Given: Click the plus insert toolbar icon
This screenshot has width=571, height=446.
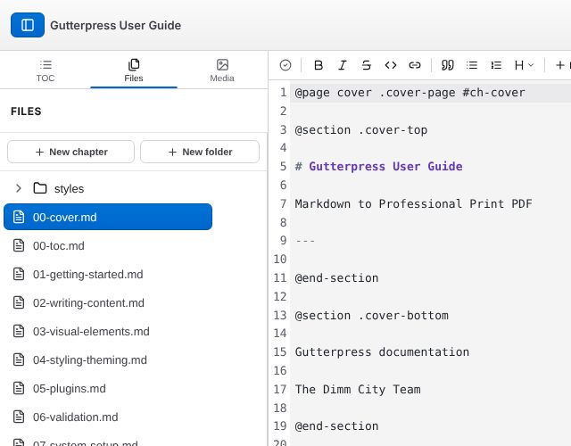Looking at the screenshot, I should coord(560,65).
